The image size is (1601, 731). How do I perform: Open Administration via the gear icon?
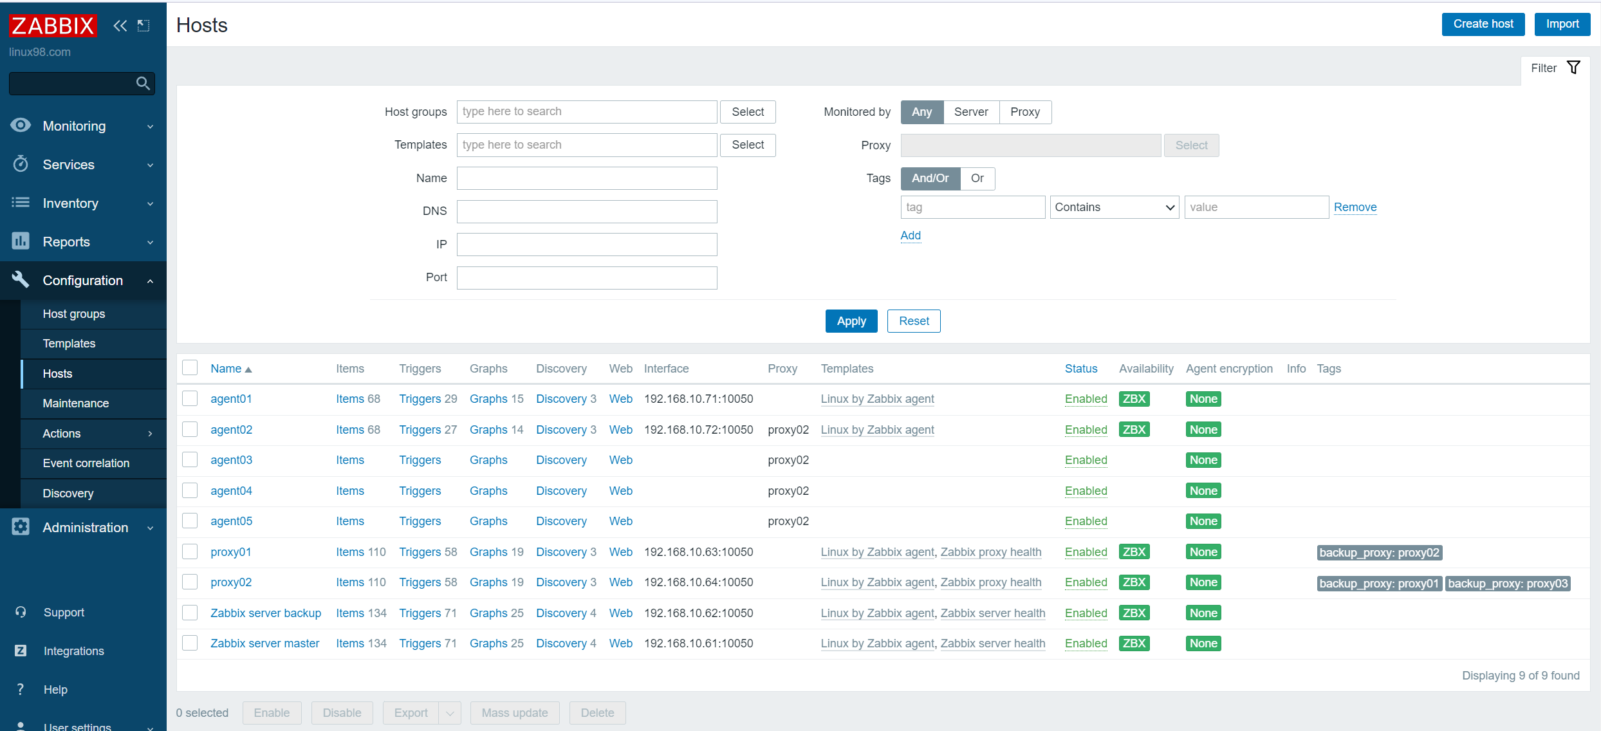pos(21,527)
